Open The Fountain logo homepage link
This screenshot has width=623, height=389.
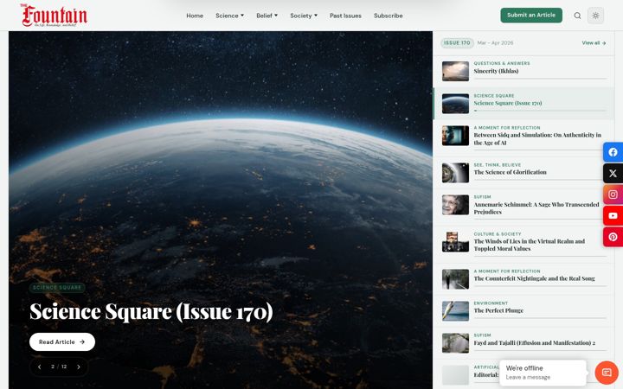point(54,16)
